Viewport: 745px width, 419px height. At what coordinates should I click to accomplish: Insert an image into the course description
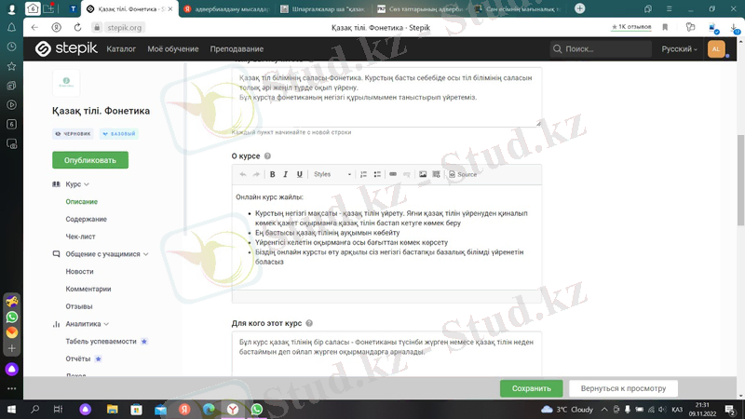423,174
